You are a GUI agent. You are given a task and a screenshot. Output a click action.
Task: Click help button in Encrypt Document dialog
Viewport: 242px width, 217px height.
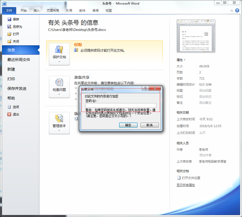pyautogui.click(x=145, y=88)
